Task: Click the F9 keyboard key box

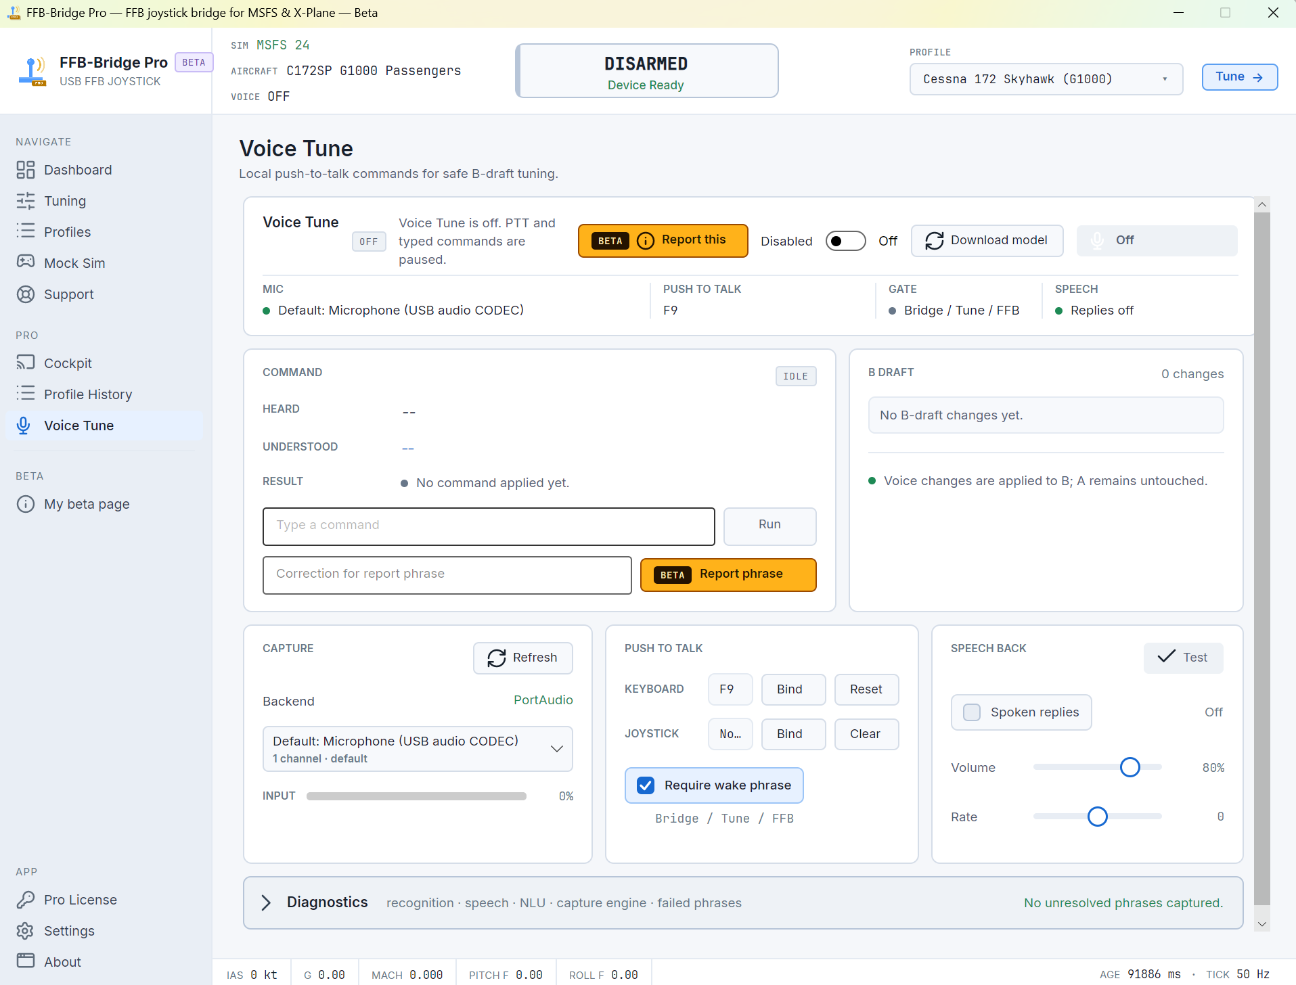Action: (730, 689)
